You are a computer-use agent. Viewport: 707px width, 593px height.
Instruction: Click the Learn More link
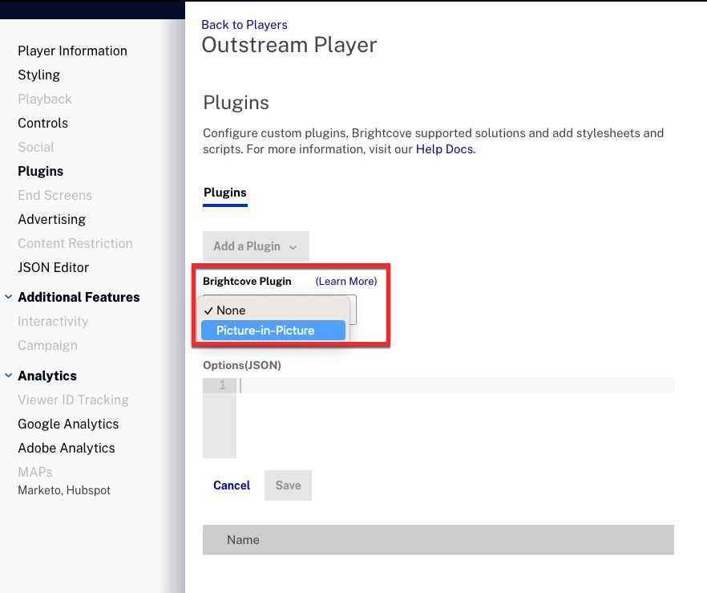click(x=345, y=281)
